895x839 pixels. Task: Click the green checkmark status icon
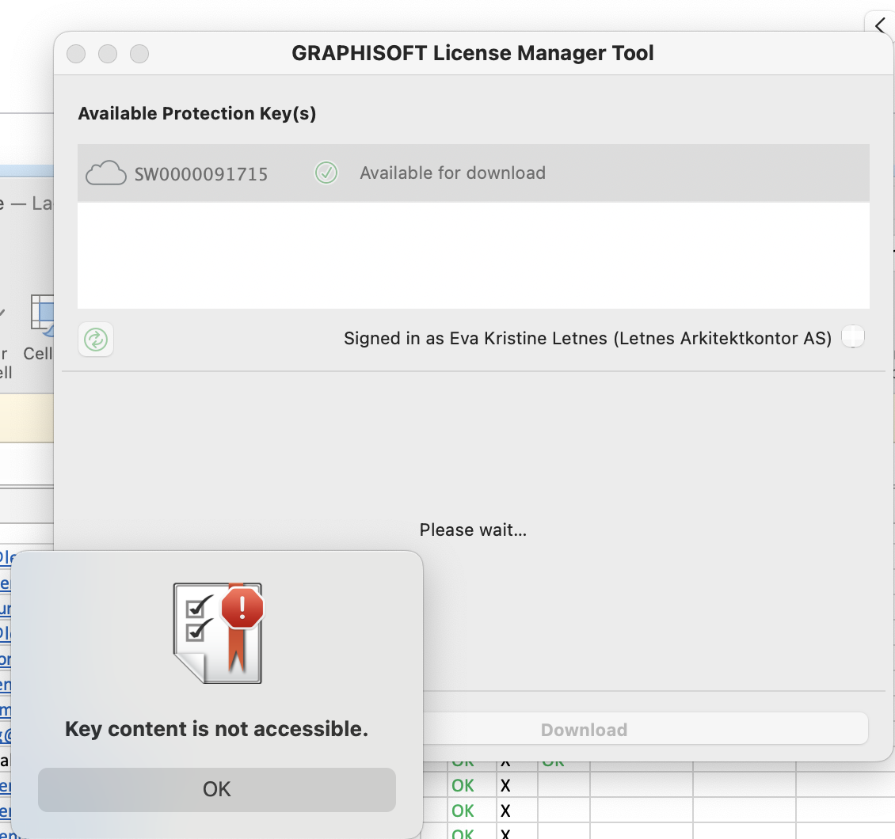click(326, 173)
